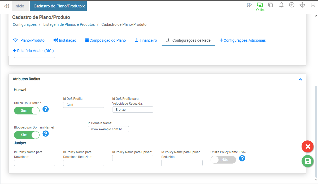
Task: Click the Online chat status icon
Action: [x=260, y=5]
